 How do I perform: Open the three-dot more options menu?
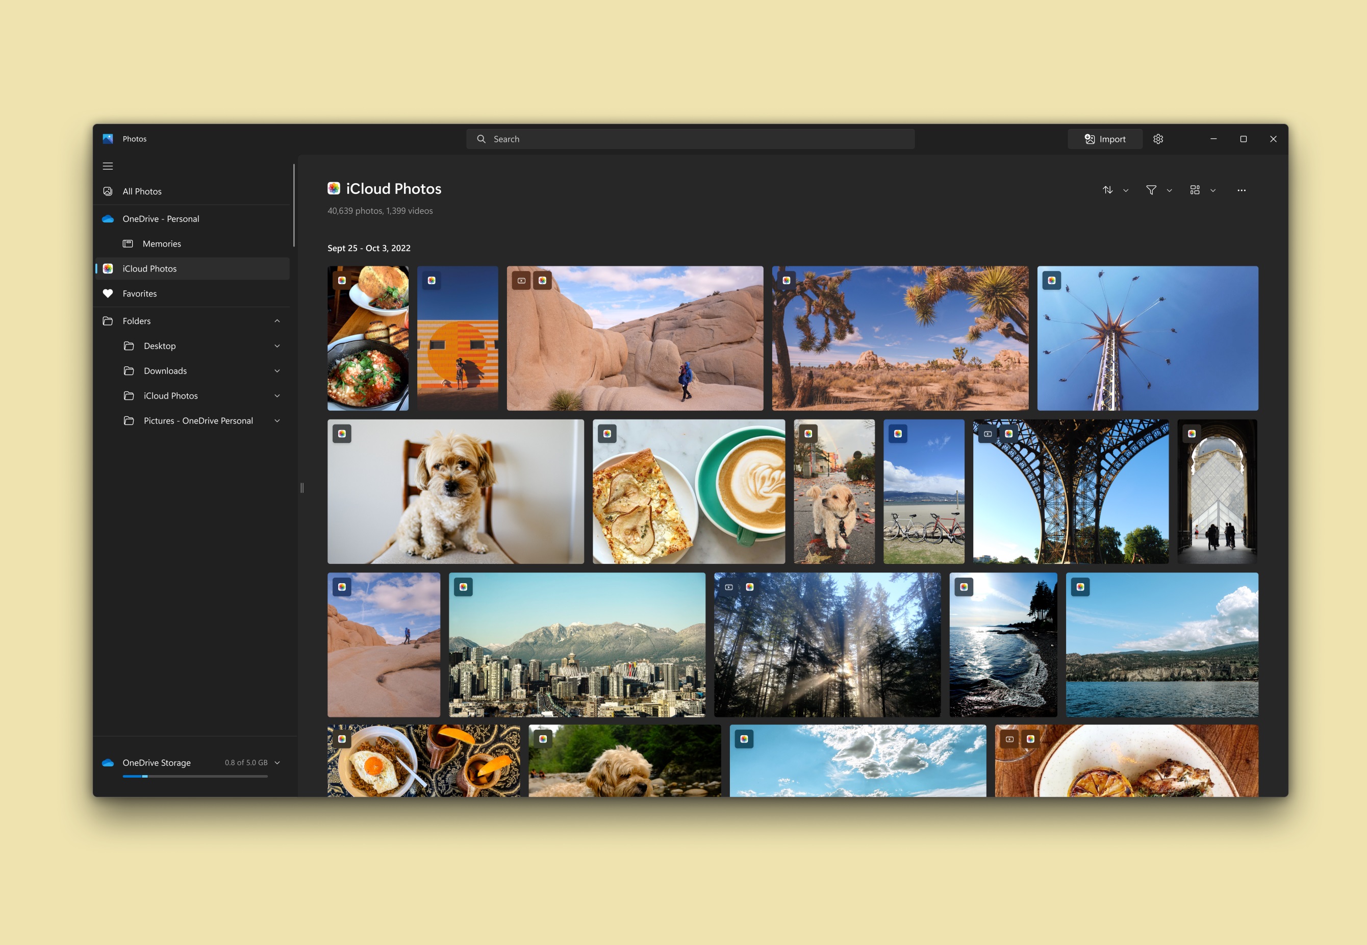tap(1241, 190)
